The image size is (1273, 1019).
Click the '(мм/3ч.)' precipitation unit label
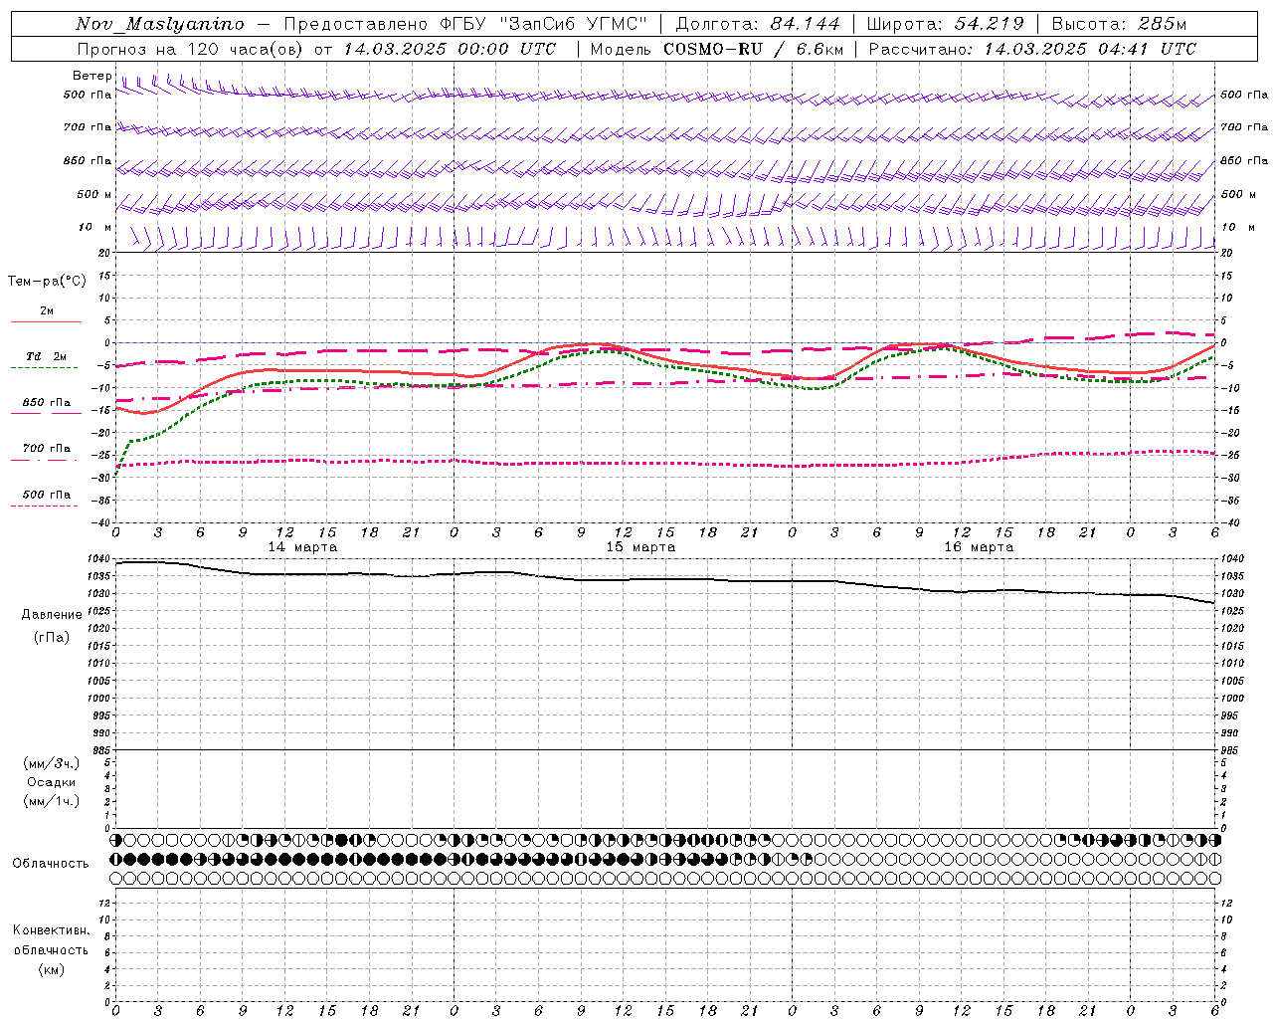pyautogui.click(x=52, y=763)
